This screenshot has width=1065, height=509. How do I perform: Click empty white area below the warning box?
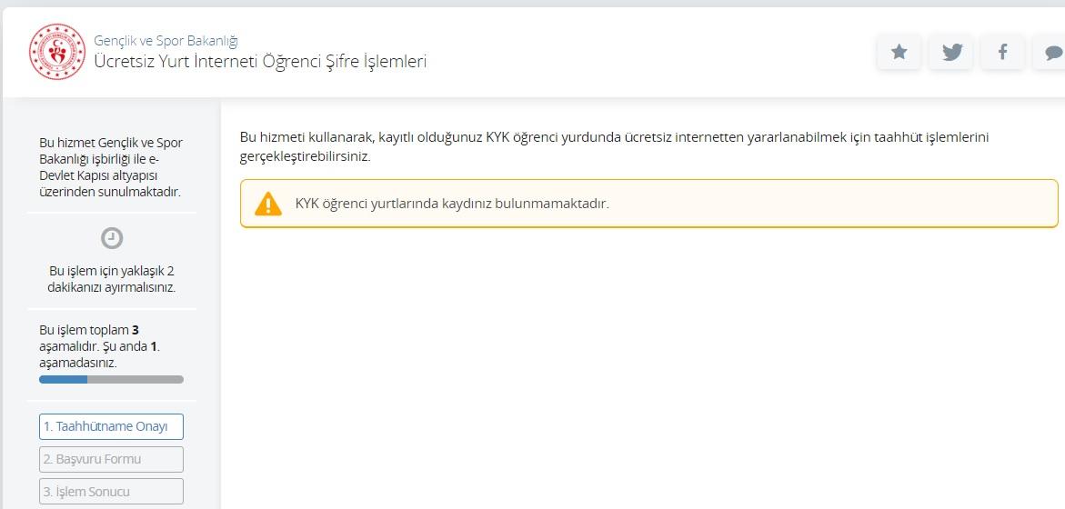coord(637,364)
